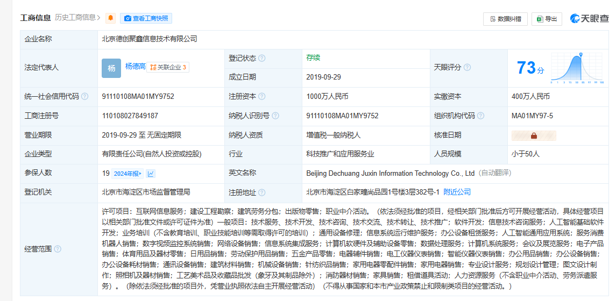The width and height of the screenshot is (616, 301).
Task: Open legal representative 杨德高 link
Action: click(x=135, y=66)
